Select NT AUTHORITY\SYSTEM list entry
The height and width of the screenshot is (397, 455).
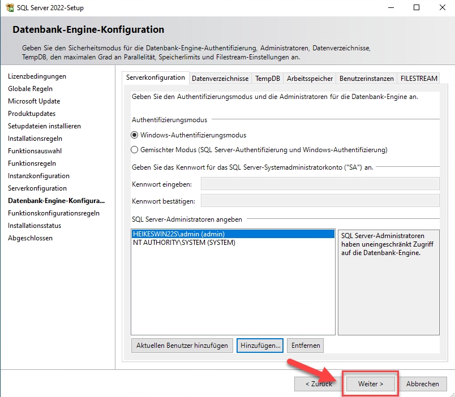click(x=233, y=243)
